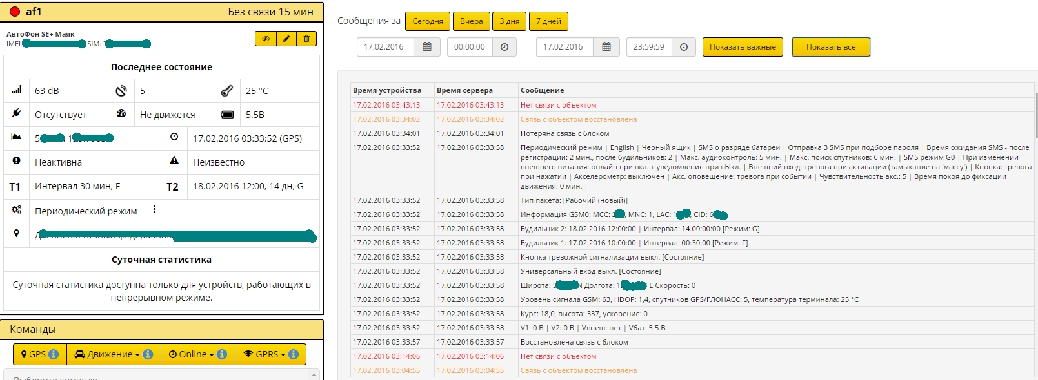Click the Показать важные button
Screen dimensions: 1038x380
point(743,47)
